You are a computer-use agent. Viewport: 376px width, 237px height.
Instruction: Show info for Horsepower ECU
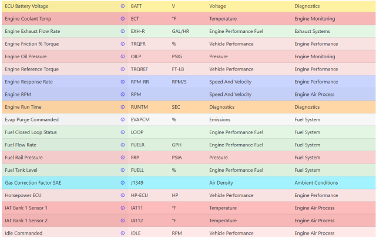[123, 195]
